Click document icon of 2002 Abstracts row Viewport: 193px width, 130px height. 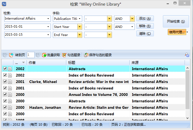(10, 69)
